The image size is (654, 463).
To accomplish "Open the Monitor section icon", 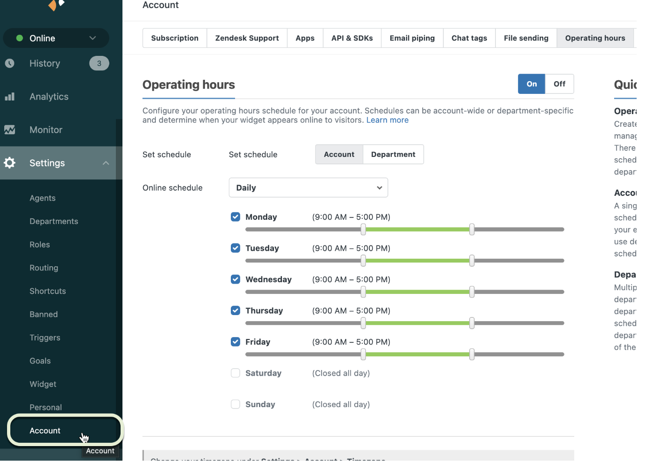I will 10,130.
